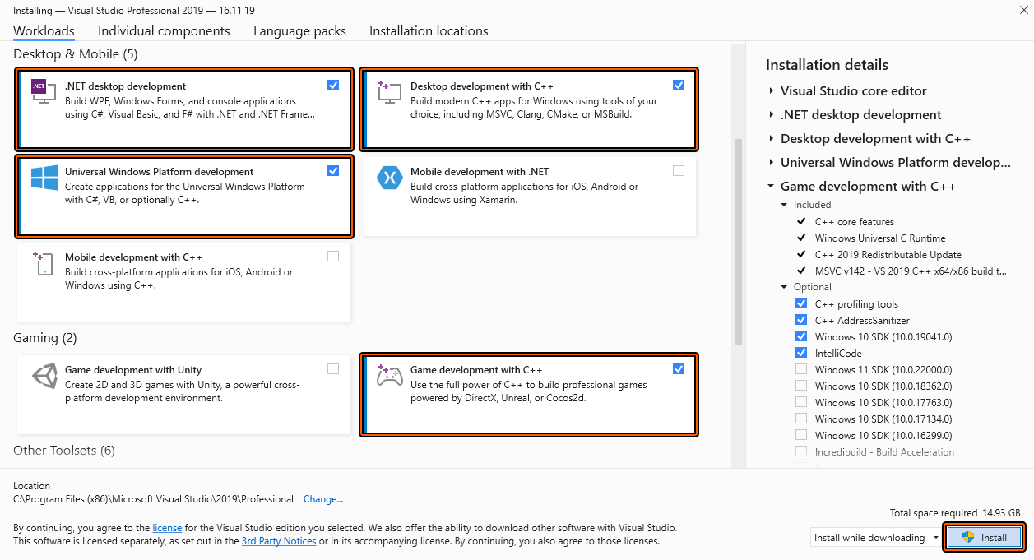Open the Install while downloading dropdown

[x=876, y=538]
